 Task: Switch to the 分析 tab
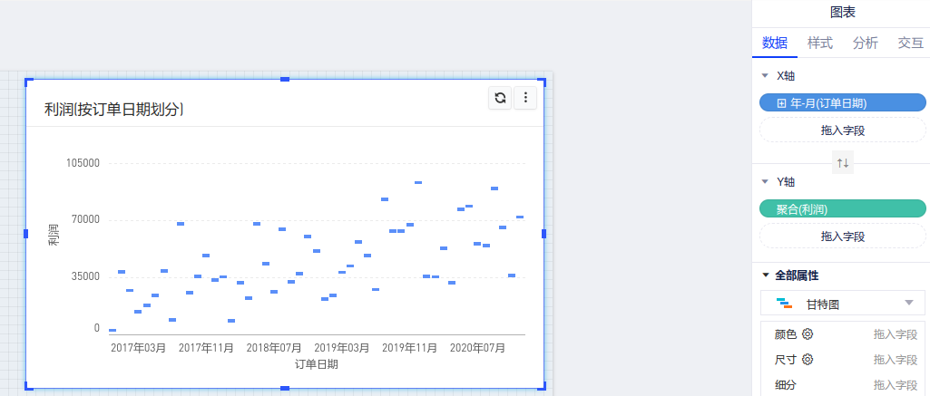(x=866, y=43)
